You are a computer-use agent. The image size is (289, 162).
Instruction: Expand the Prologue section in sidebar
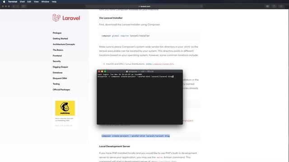click(57, 33)
